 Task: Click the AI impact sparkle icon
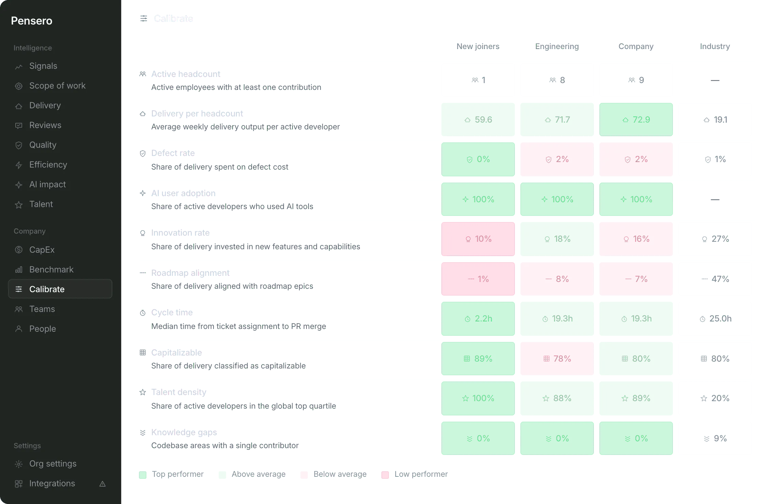pos(19,185)
